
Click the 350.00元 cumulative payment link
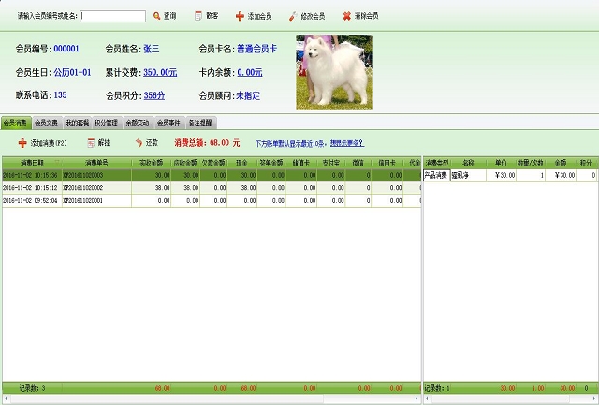160,72
